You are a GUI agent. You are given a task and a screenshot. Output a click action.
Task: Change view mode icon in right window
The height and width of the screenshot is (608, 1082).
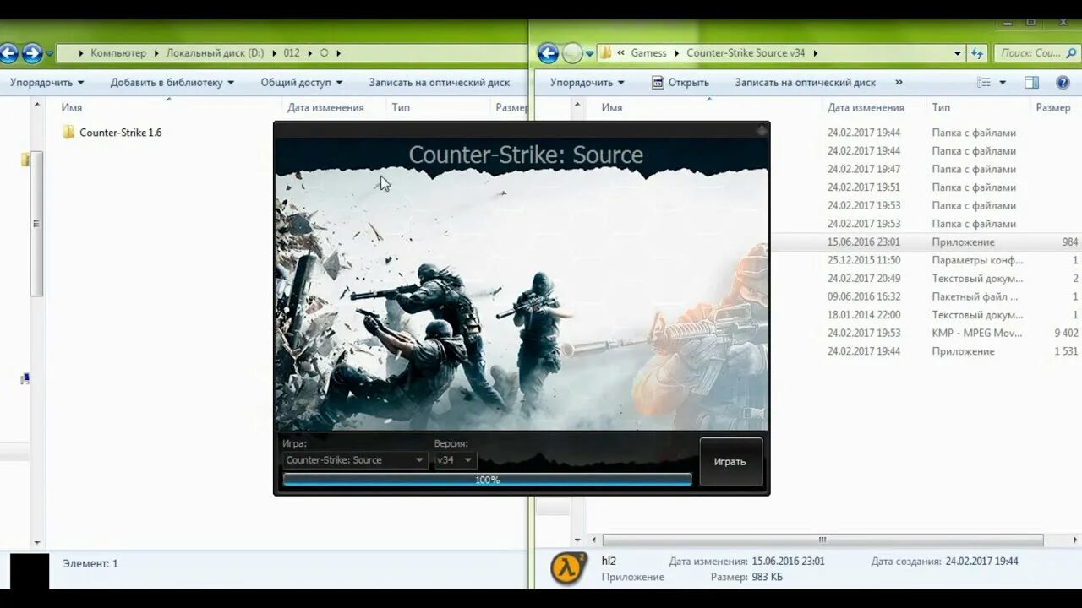[x=984, y=82]
